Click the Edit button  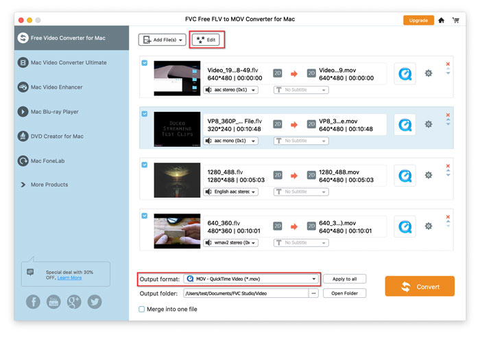point(206,40)
